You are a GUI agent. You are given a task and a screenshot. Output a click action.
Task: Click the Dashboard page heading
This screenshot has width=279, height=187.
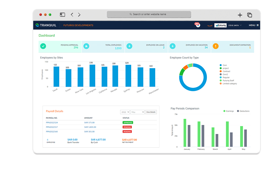[x=47, y=36]
